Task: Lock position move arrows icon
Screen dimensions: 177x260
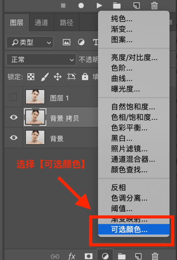Action: (x=57, y=77)
